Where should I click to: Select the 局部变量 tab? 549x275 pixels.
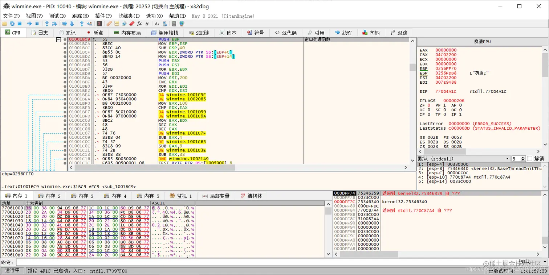click(216, 196)
